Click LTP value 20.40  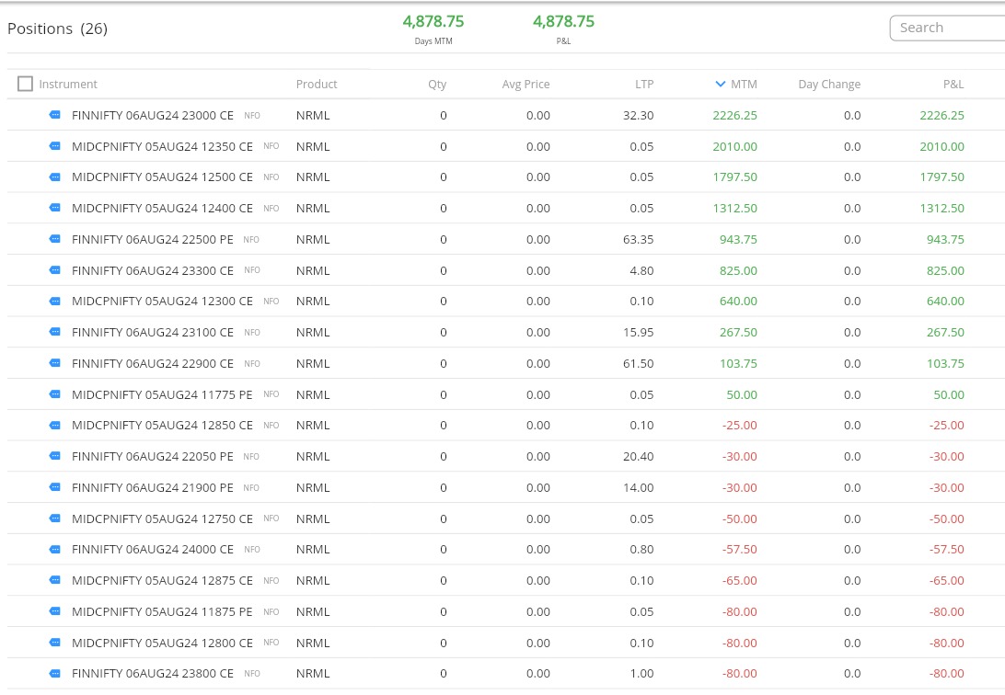639,456
